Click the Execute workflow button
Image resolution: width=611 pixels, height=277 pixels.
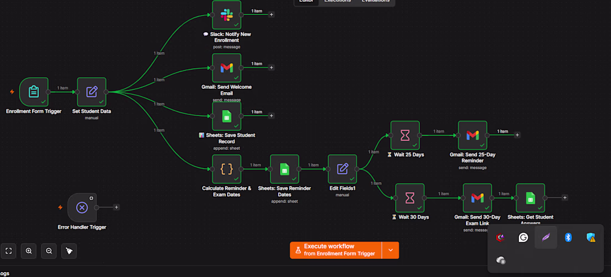click(x=336, y=250)
